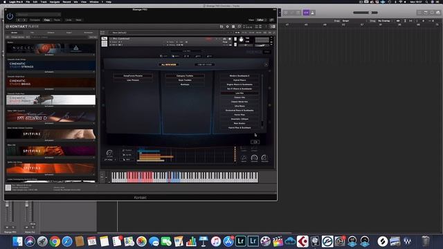The width and height of the screenshot is (443, 249).
Task: Open the Navigate menu
Action: click(x=55, y=1)
